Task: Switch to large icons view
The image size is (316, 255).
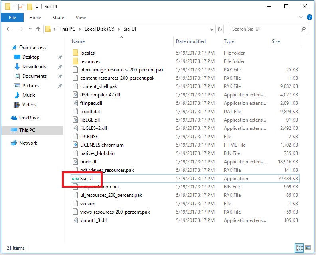Action: [x=307, y=248]
